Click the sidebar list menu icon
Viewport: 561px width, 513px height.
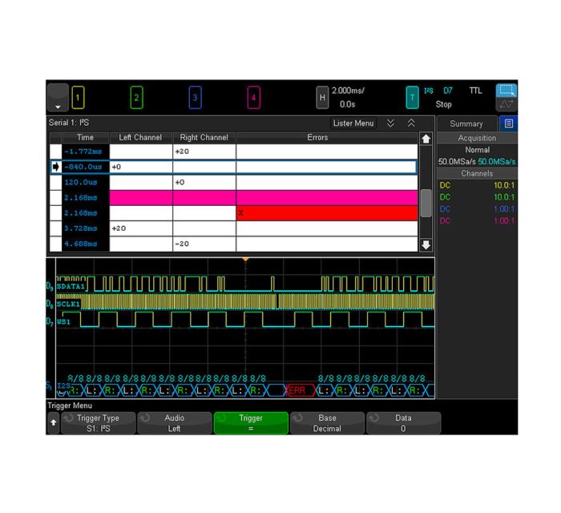[508, 123]
